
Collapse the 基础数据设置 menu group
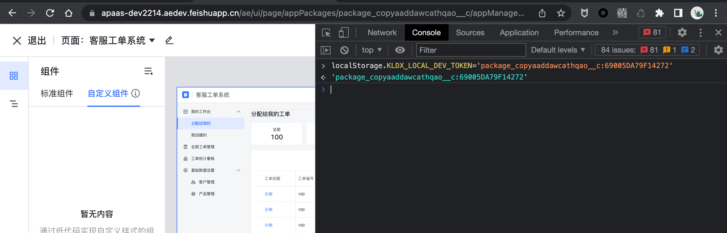(239, 170)
